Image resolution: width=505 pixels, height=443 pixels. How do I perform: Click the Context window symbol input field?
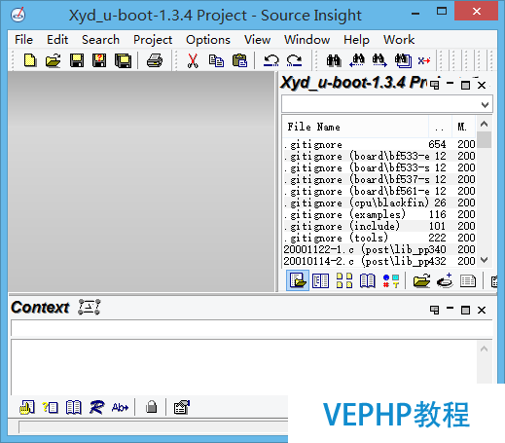click(251, 328)
